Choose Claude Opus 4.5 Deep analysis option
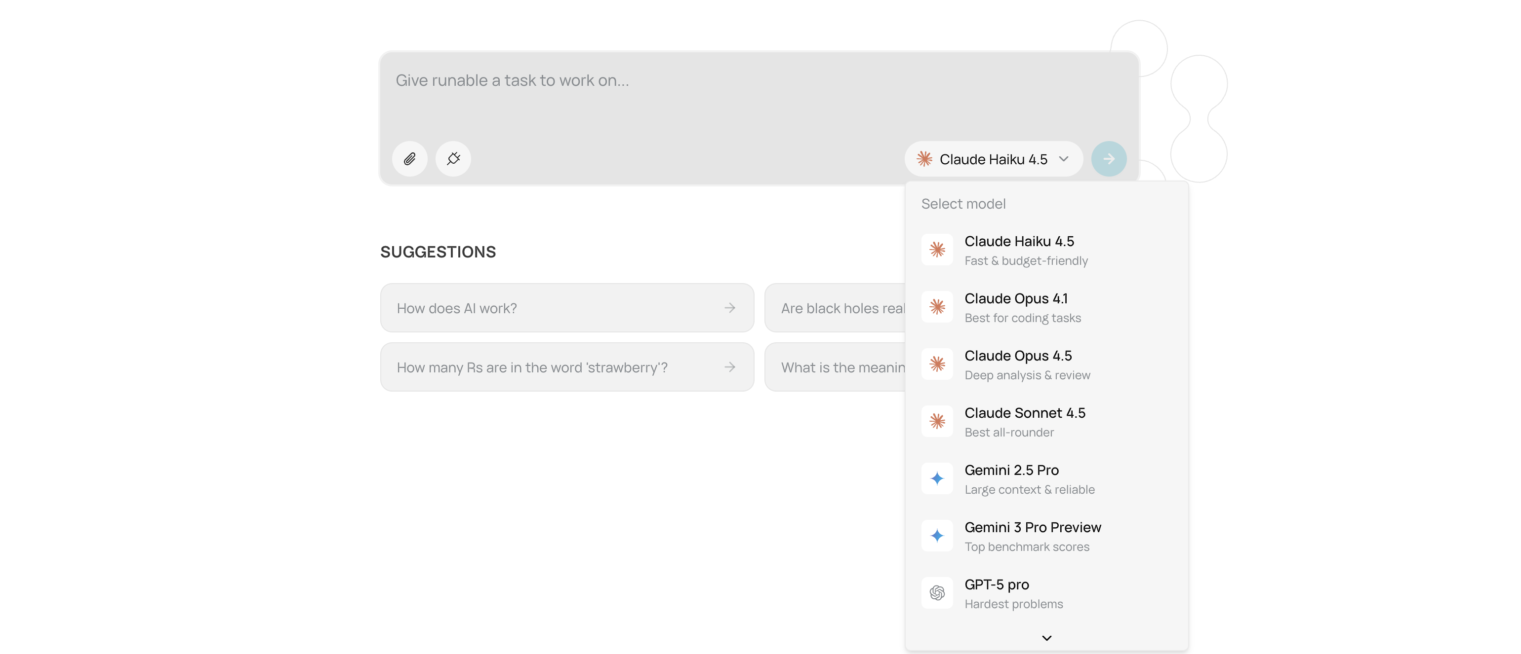This screenshot has height=654, width=1521. 1027,364
